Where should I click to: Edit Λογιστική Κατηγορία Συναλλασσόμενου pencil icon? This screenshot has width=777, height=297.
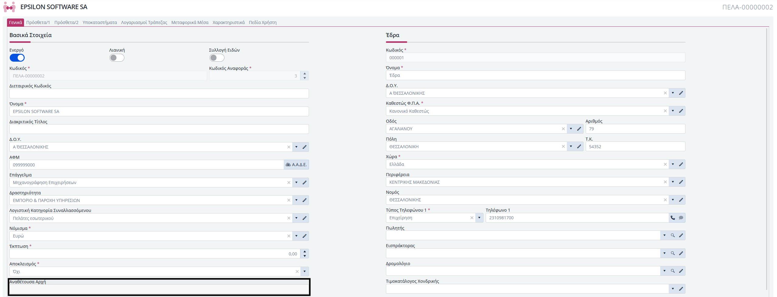click(304, 218)
